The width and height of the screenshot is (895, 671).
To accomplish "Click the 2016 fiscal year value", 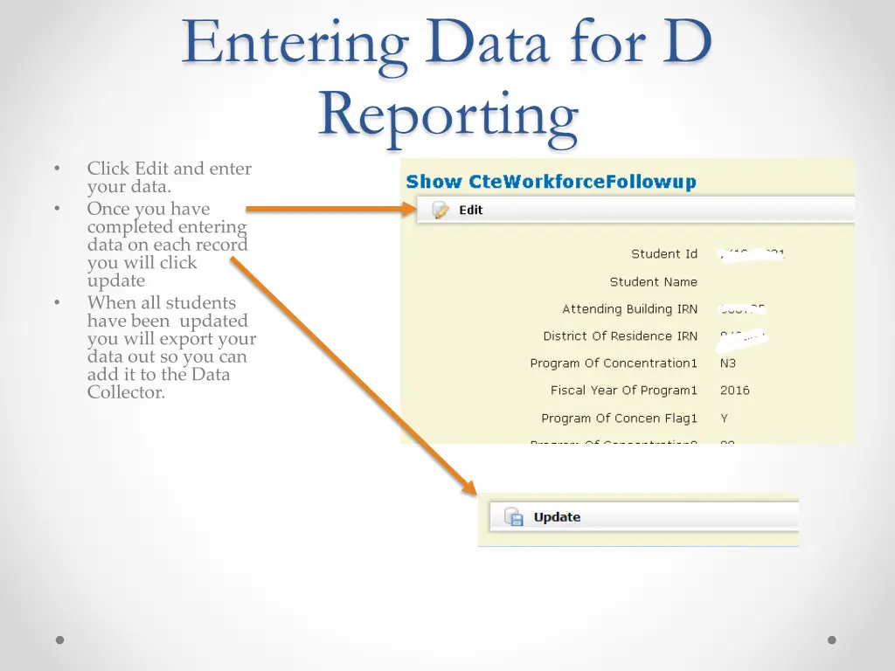I will click(x=734, y=391).
